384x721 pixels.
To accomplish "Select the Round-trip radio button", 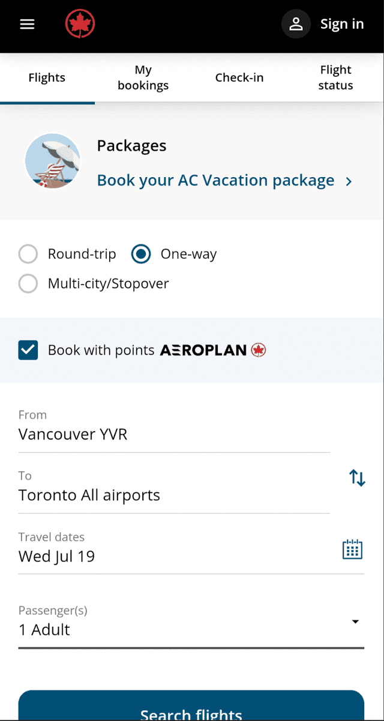I will coord(28,254).
